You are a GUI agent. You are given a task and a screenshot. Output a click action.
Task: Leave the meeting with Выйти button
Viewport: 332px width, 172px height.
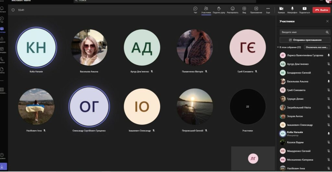tap(321, 10)
